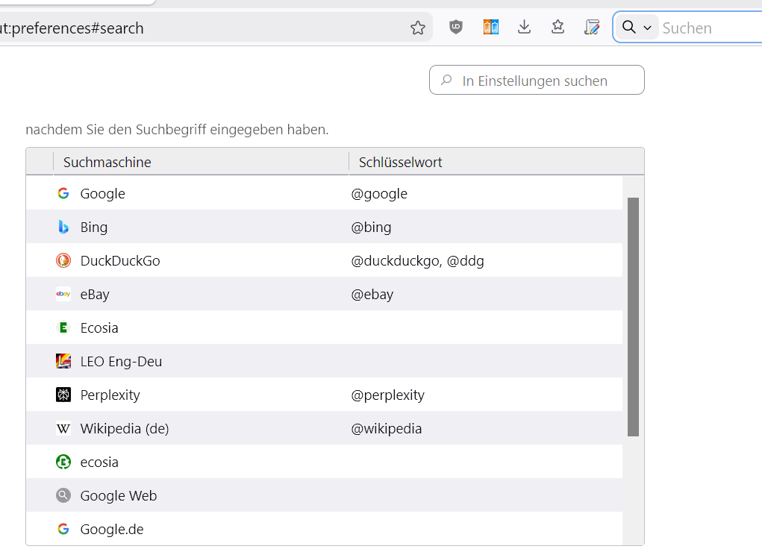Click the notepad with pencil toolbar icon
The width and height of the screenshot is (762, 552).
[x=592, y=28]
